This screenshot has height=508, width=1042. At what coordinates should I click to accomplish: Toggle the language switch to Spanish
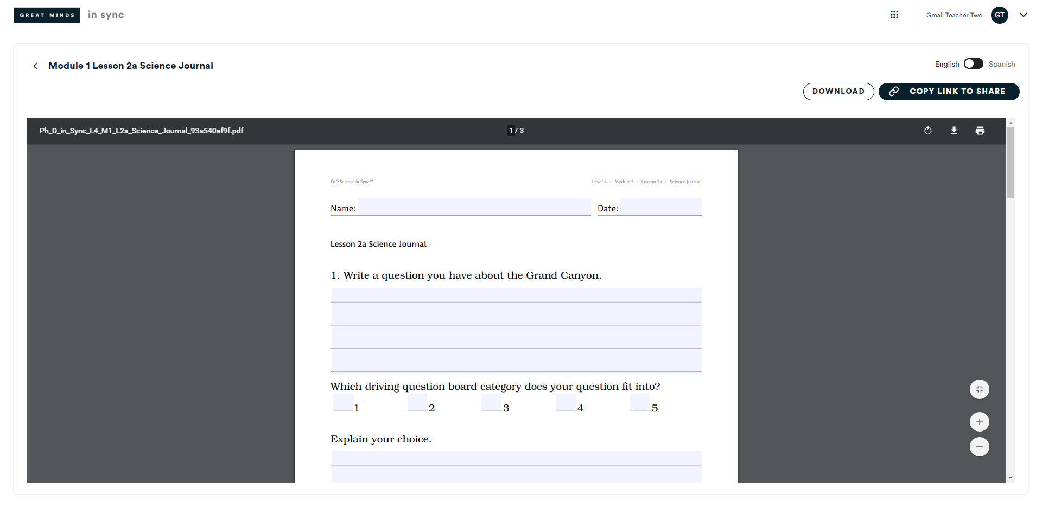pos(974,63)
